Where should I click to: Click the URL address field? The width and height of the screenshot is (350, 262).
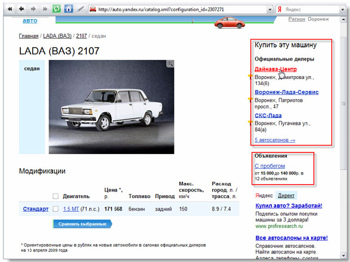click(x=181, y=10)
